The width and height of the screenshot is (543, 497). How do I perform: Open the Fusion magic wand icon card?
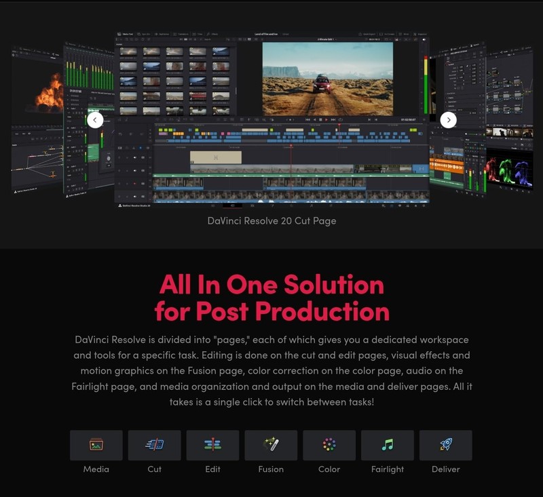(x=271, y=445)
